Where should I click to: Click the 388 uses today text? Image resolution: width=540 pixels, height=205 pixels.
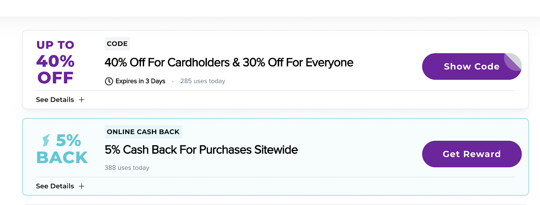pyautogui.click(x=127, y=168)
